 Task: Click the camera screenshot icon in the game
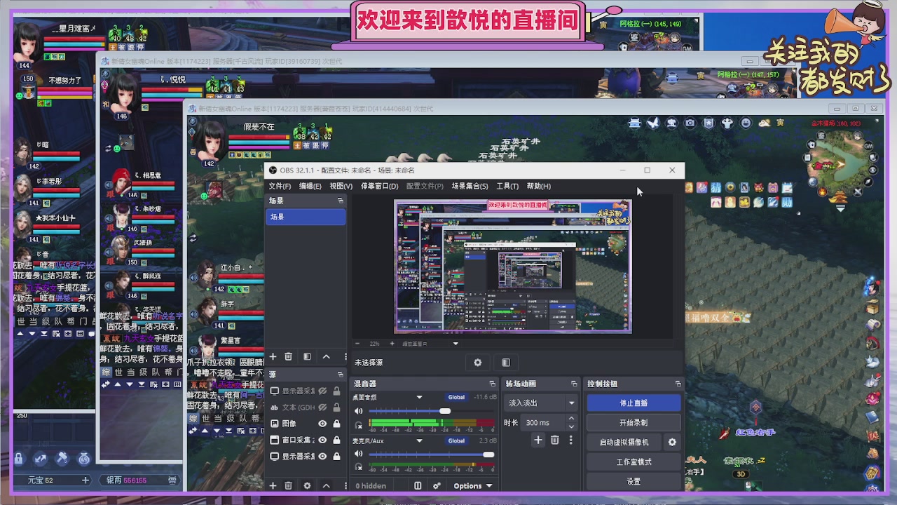click(x=690, y=123)
